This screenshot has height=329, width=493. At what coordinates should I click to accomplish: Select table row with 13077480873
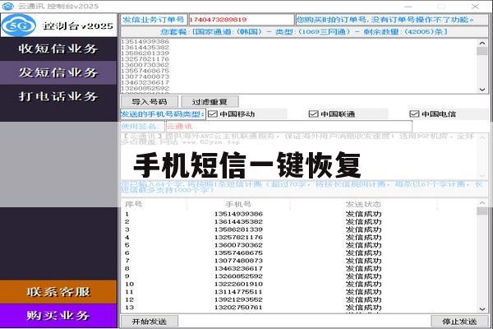tap(299, 261)
